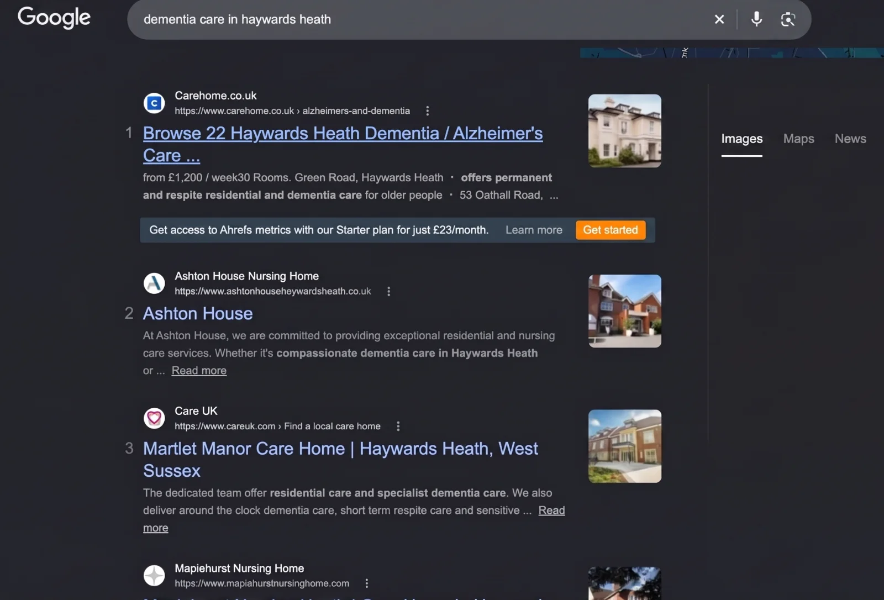Open Martlet Manor Care Home result title

click(x=340, y=460)
